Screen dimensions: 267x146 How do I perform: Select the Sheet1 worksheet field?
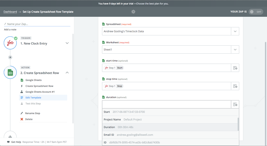click(167, 49)
